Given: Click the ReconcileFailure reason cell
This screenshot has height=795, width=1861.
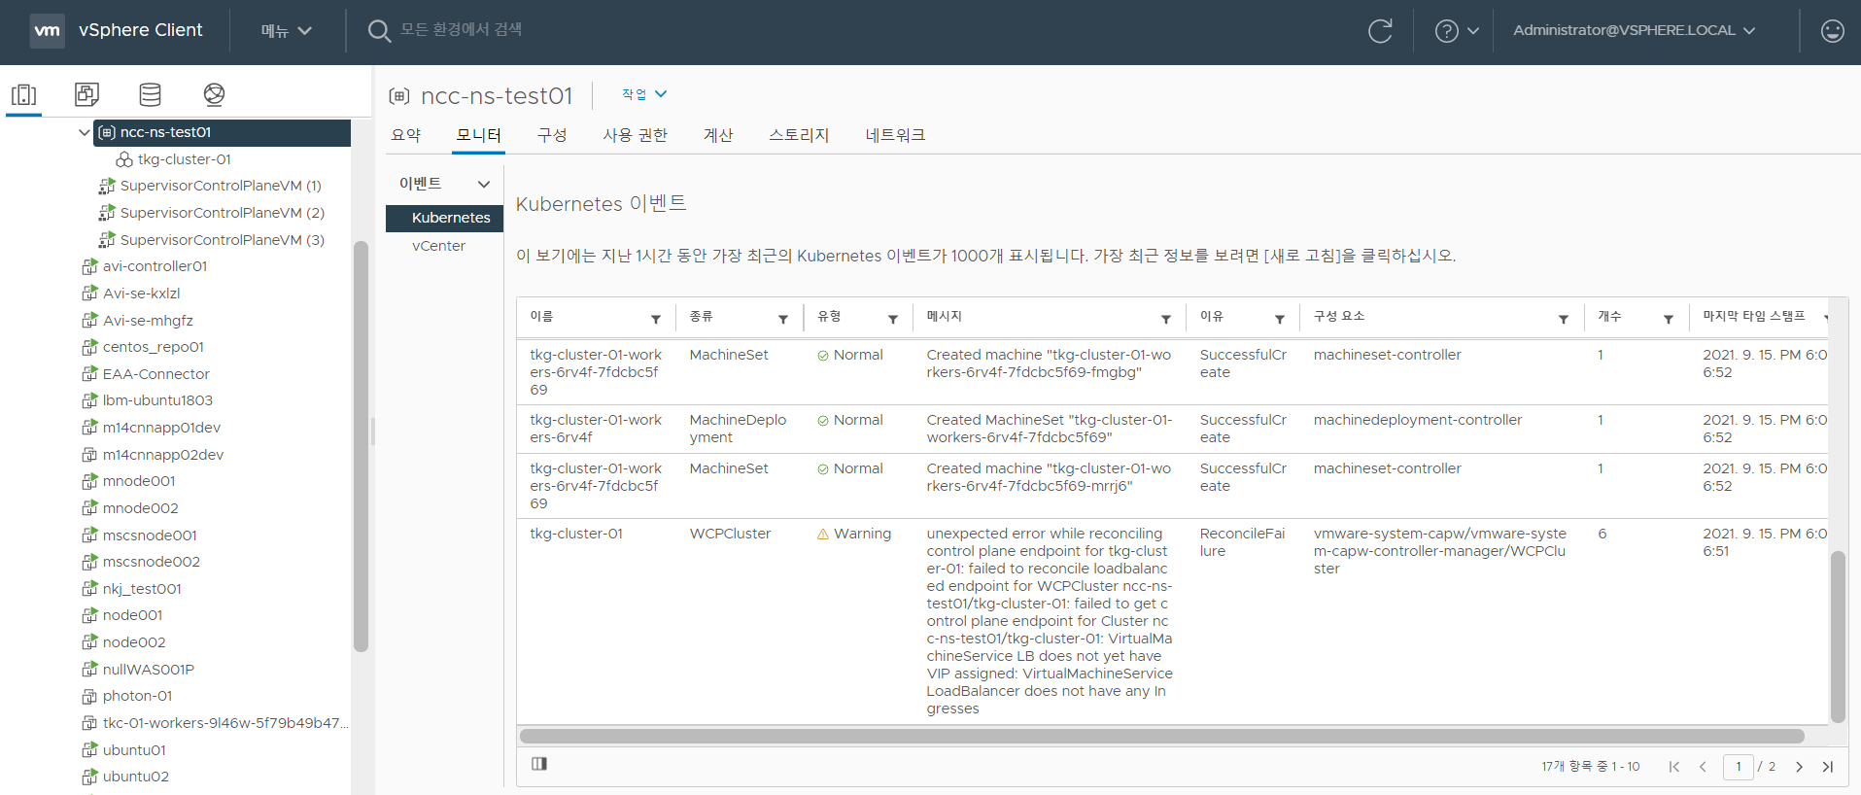Looking at the screenshot, I should tap(1242, 542).
